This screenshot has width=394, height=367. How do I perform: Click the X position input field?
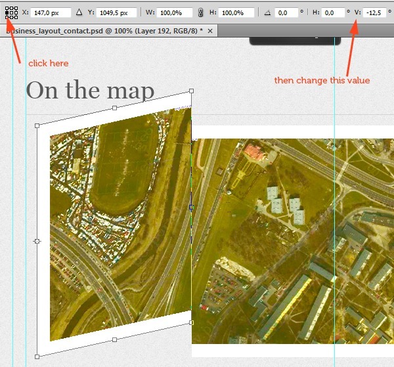49,12
